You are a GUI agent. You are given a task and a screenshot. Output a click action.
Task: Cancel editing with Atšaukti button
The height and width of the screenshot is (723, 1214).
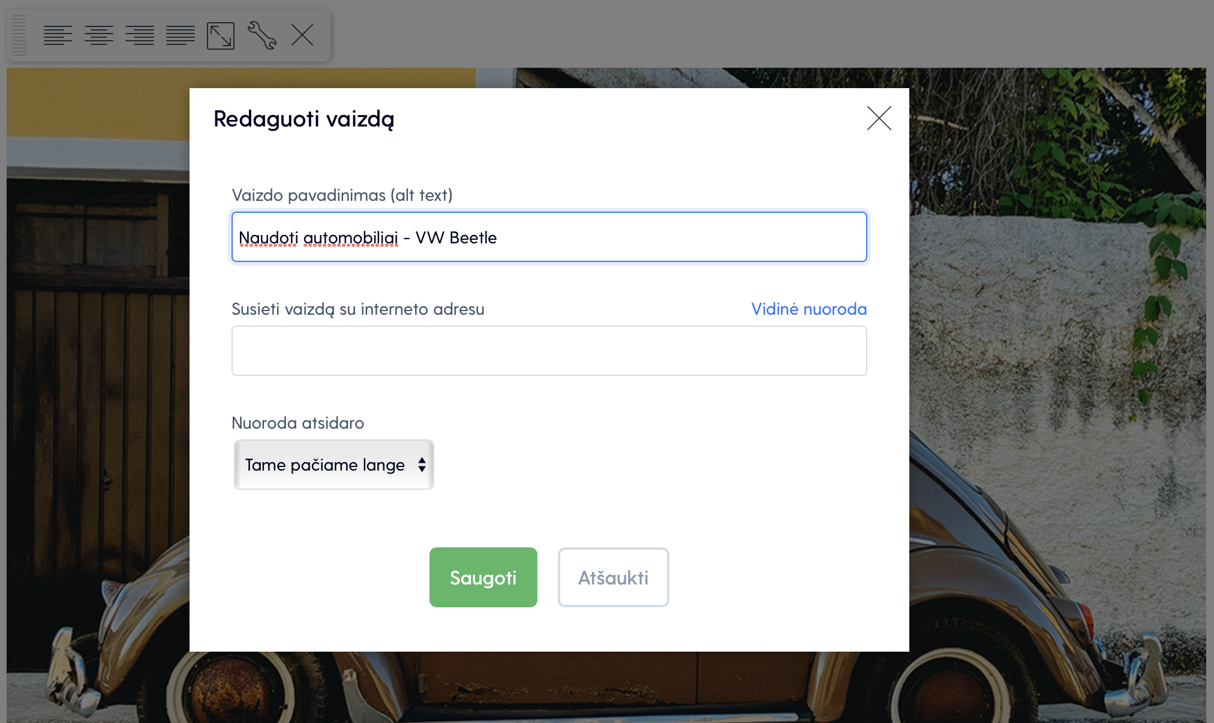614,577
